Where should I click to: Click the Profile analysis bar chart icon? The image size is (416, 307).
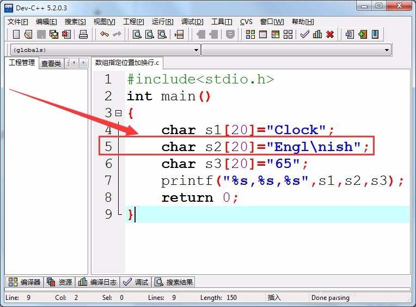tap(317, 34)
